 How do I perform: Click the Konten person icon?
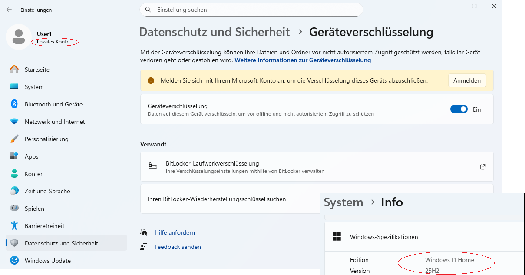tap(14, 174)
